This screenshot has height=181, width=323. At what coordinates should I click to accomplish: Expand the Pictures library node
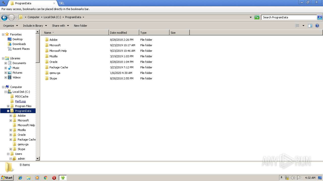(x=6, y=73)
